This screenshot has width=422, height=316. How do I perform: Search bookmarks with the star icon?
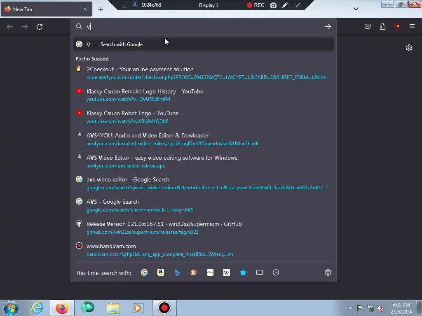tap(243, 272)
